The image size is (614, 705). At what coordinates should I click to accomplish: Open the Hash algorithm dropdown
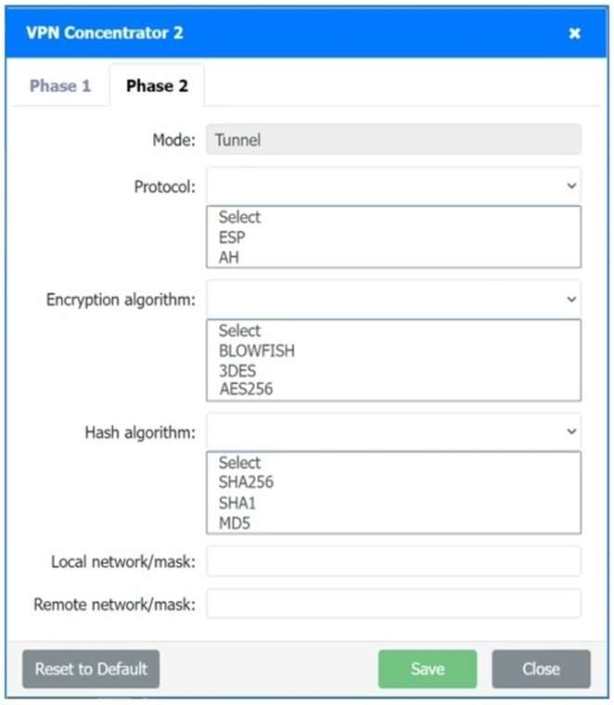[x=393, y=431]
